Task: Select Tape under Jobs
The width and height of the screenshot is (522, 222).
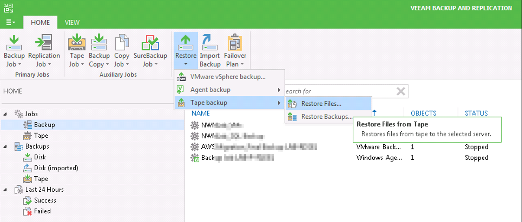Action: point(41,136)
